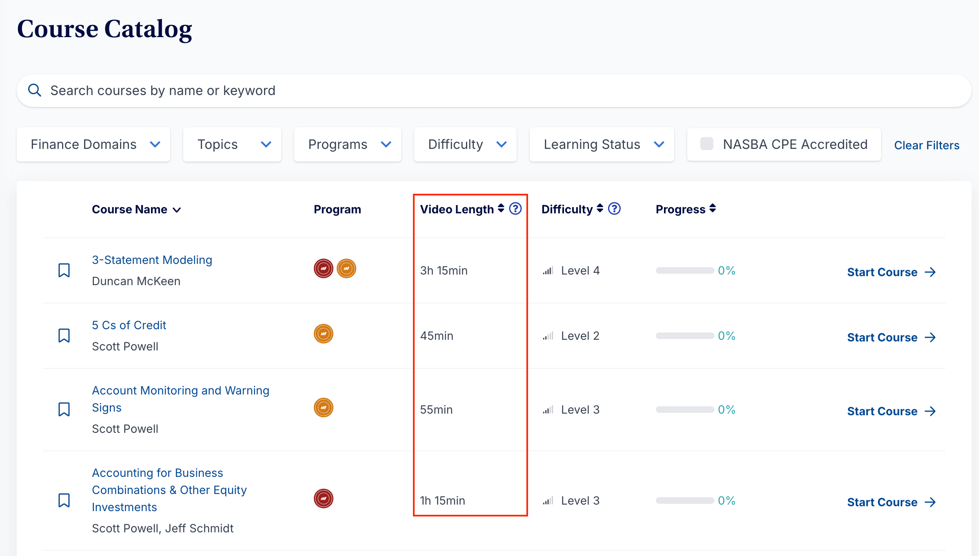
Task: Bookmark the 5 Cs of Credit course
Action: tap(64, 336)
